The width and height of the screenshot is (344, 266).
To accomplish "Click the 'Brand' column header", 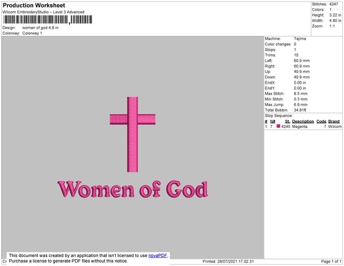I will point(334,122).
